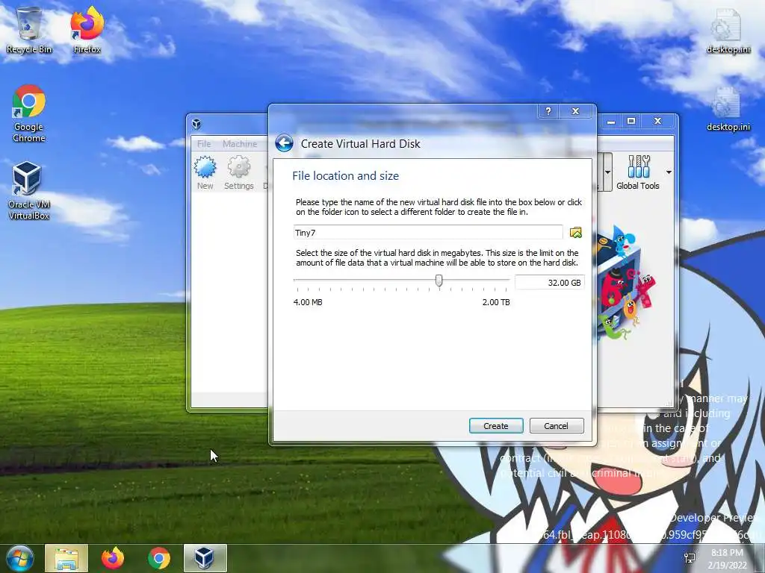Click the 32.00 GB size field
The width and height of the screenshot is (765, 573).
click(x=549, y=283)
